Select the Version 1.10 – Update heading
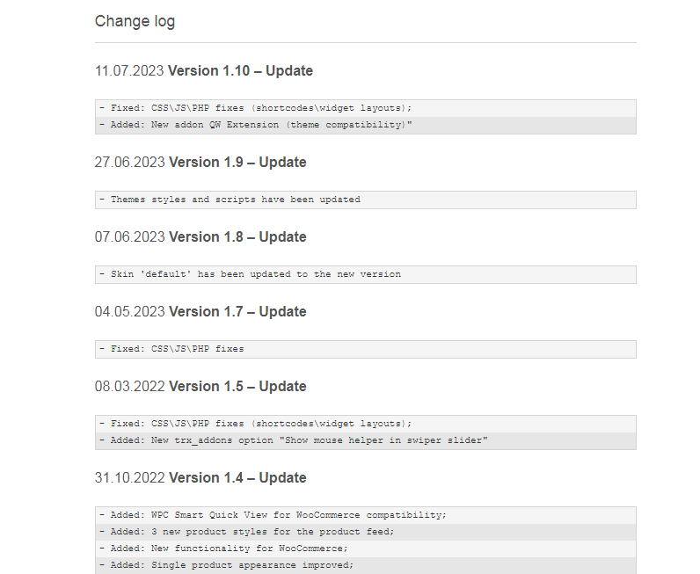 (x=240, y=71)
